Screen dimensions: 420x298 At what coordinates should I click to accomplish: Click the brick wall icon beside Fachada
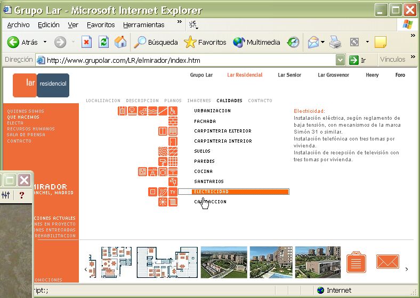(173, 121)
